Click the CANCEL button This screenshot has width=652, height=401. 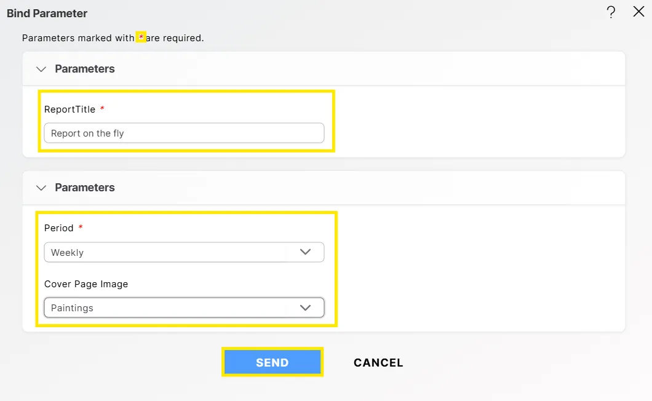tap(378, 362)
